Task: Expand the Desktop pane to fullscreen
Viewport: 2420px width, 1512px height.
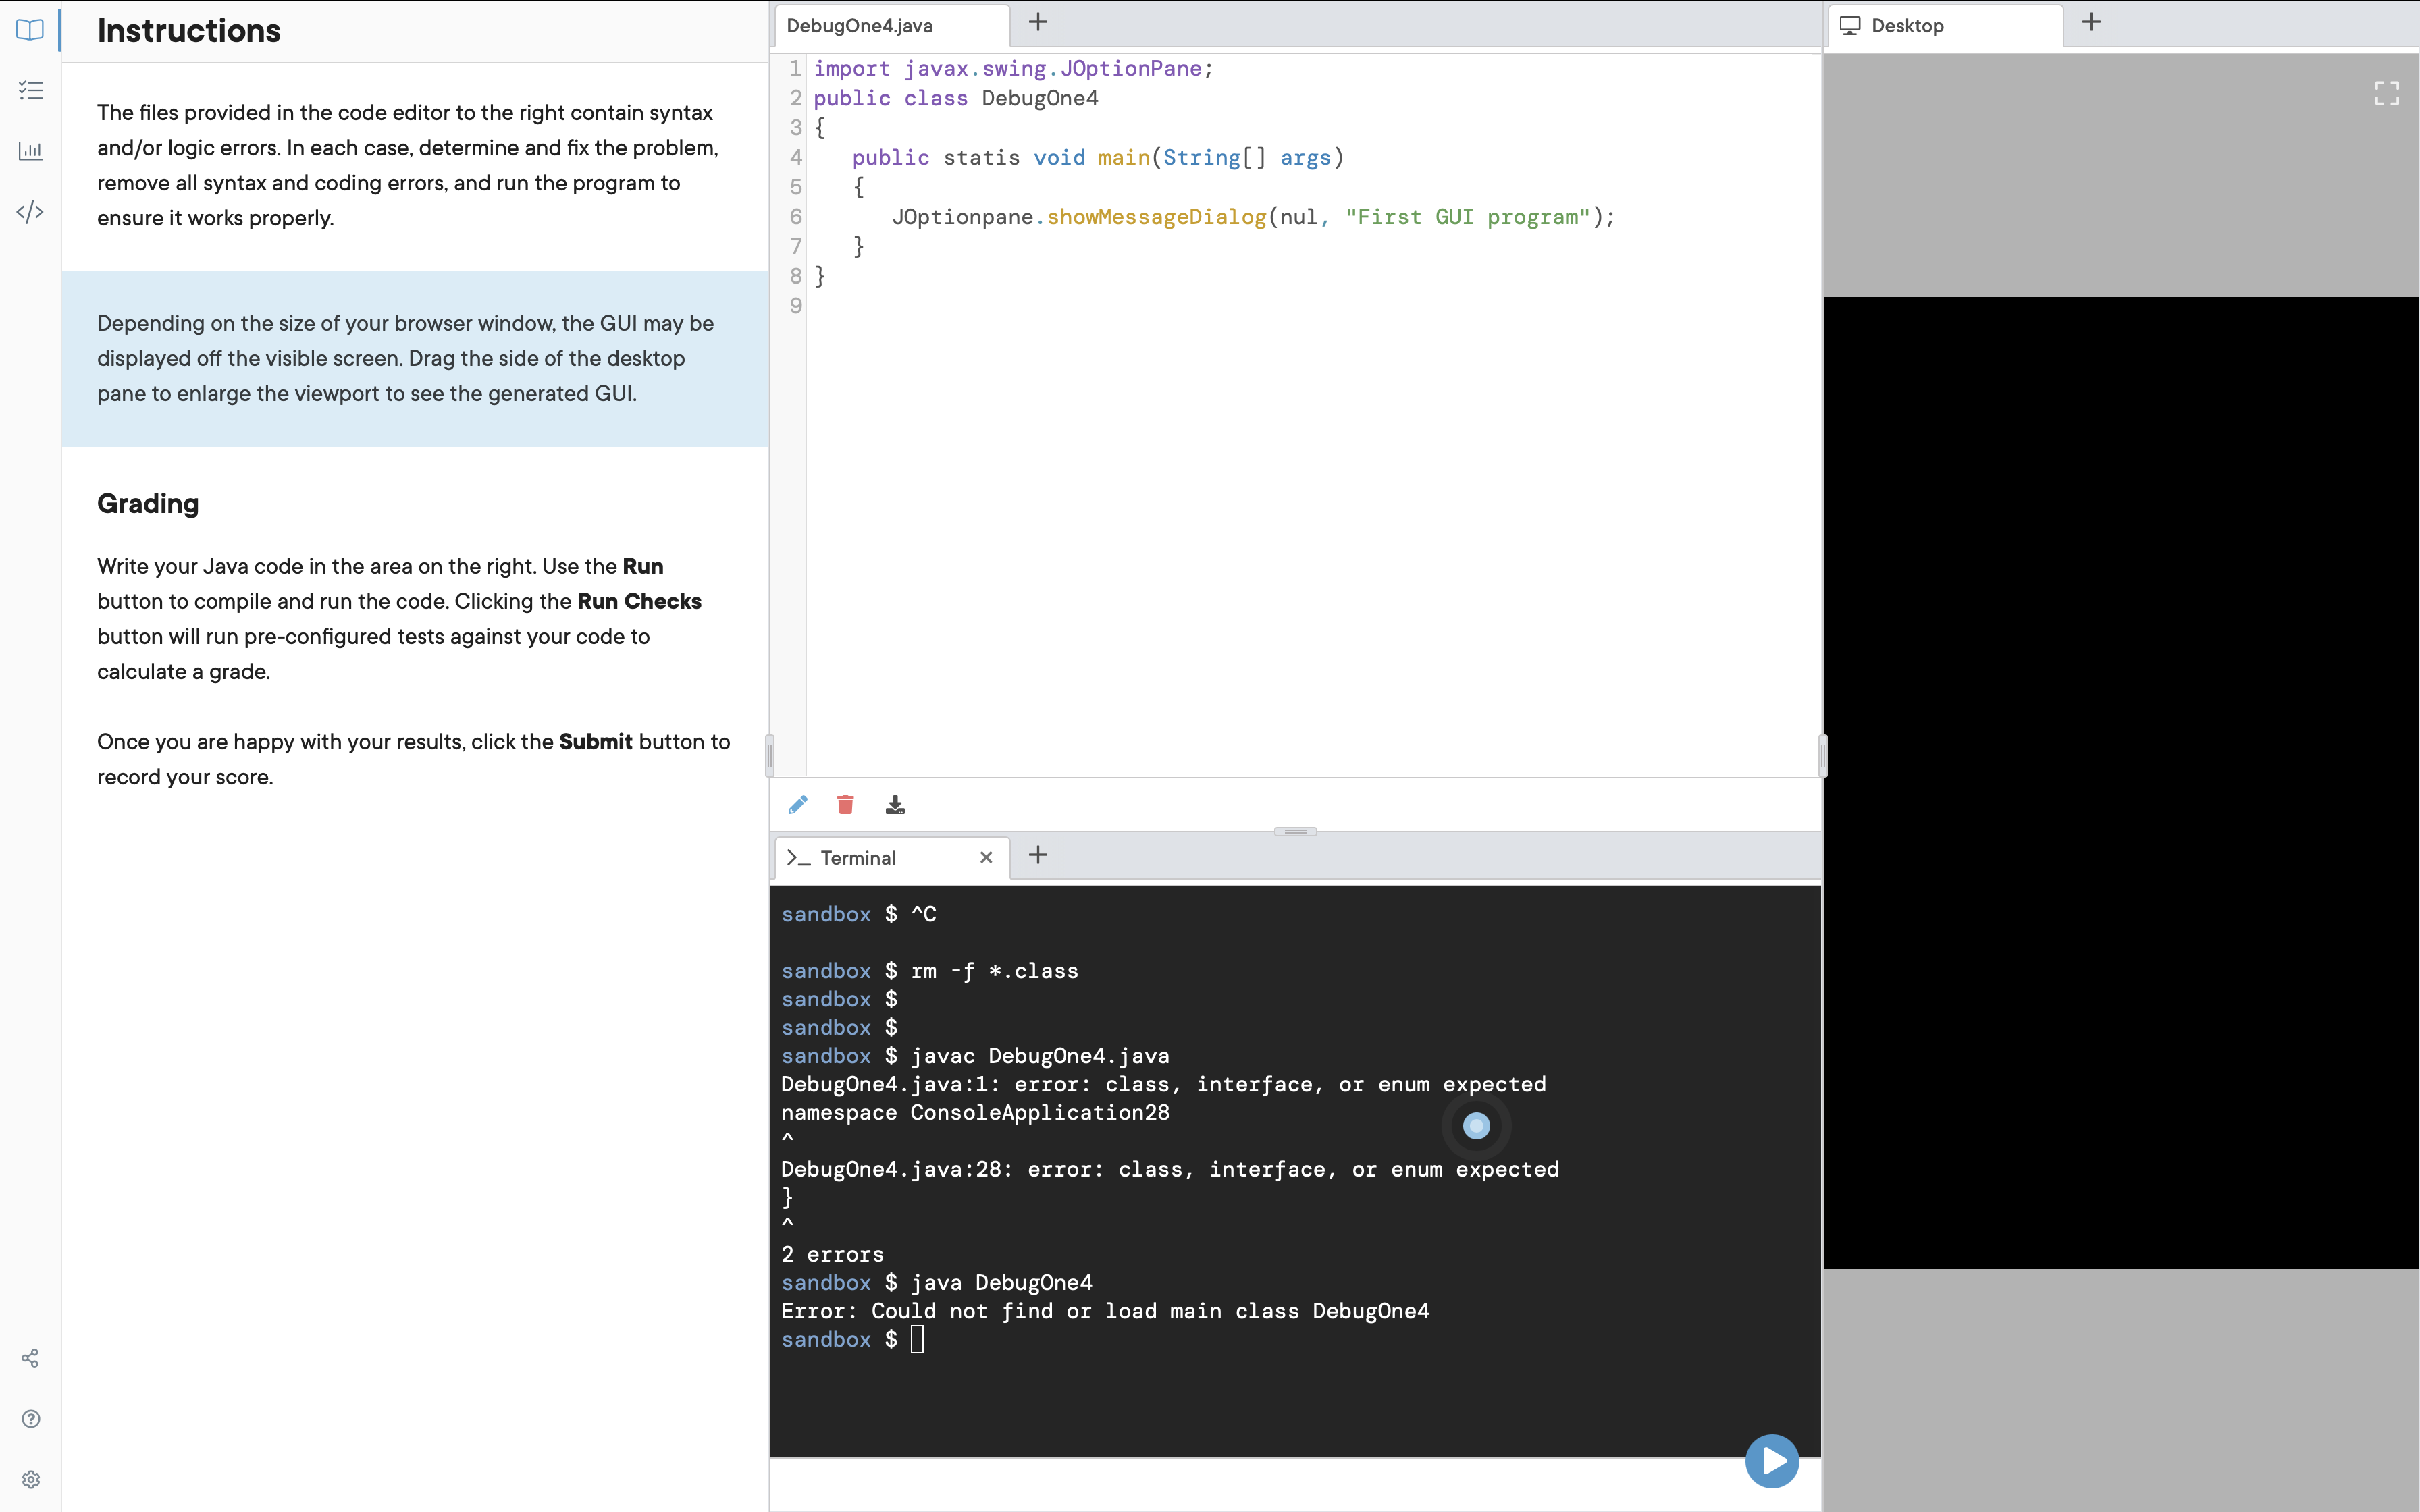Action: [x=2387, y=93]
